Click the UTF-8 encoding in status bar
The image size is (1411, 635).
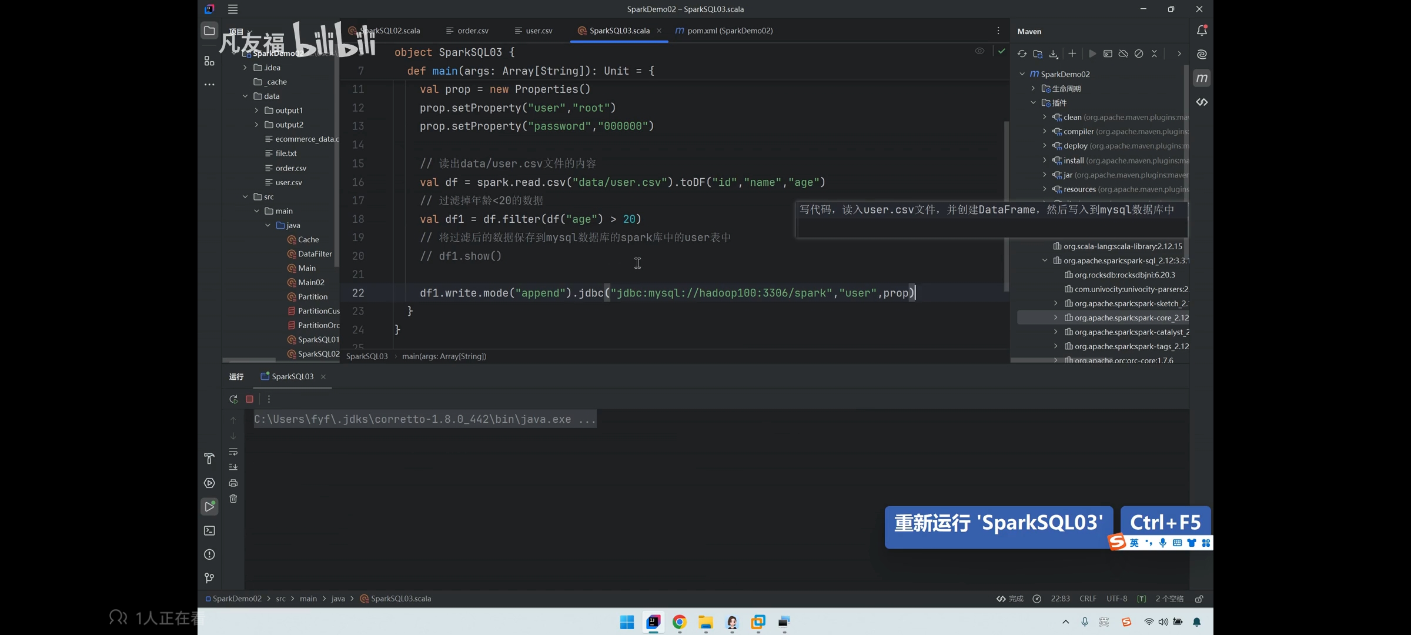pyautogui.click(x=1116, y=599)
